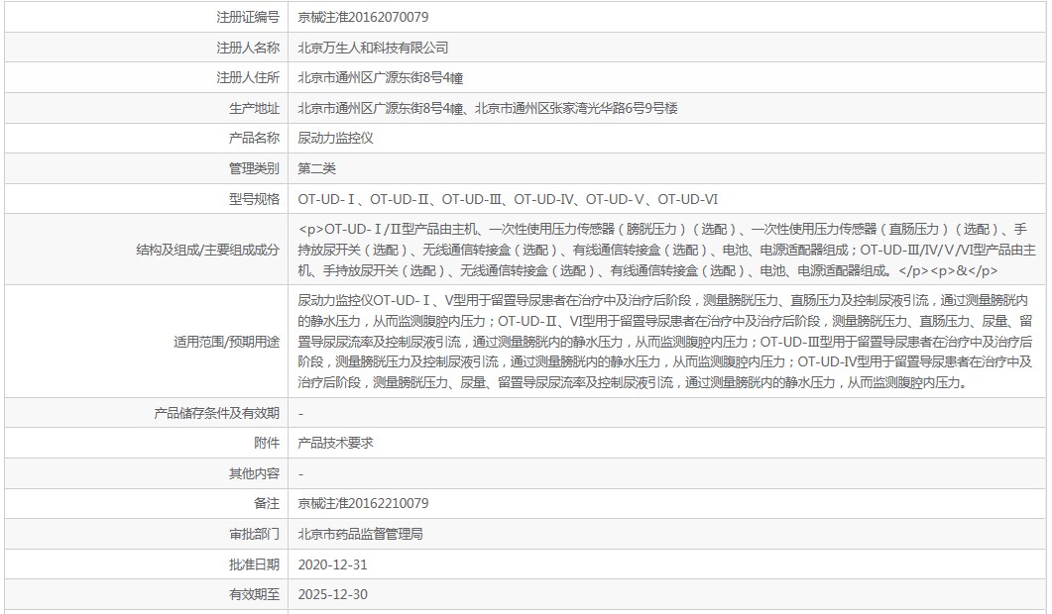Click the 产品储存条件及有效期 label
This screenshot has width=1052, height=614.
216,413
